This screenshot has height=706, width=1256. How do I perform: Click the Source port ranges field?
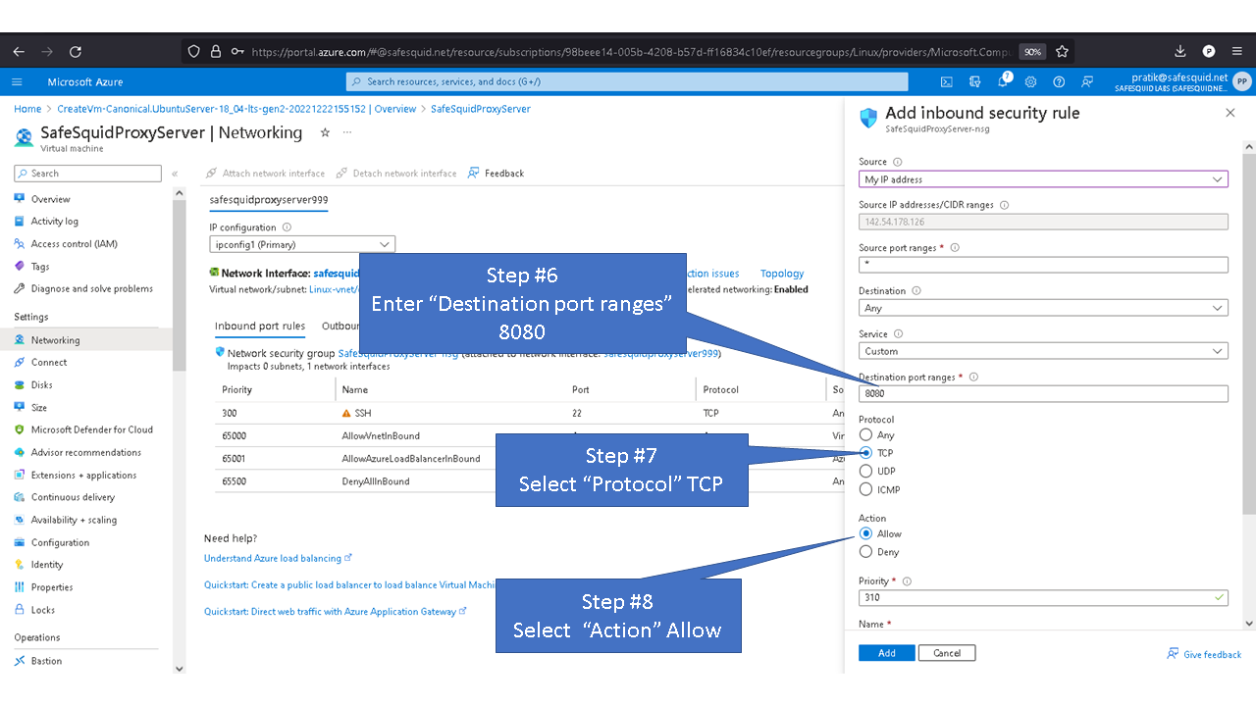(1043, 265)
